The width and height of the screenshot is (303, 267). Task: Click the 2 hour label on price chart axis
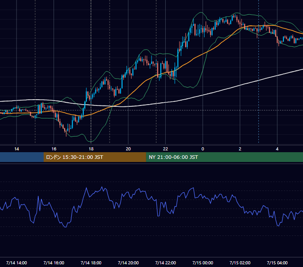240,149
